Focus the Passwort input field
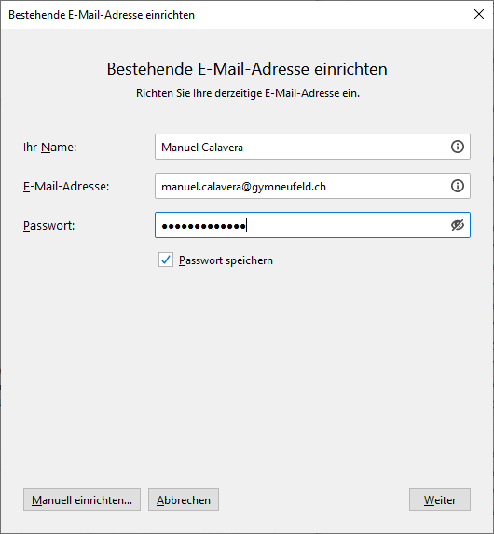Image resolution: width=494 pixels, height=534 pixels. (x=312, y=225)
